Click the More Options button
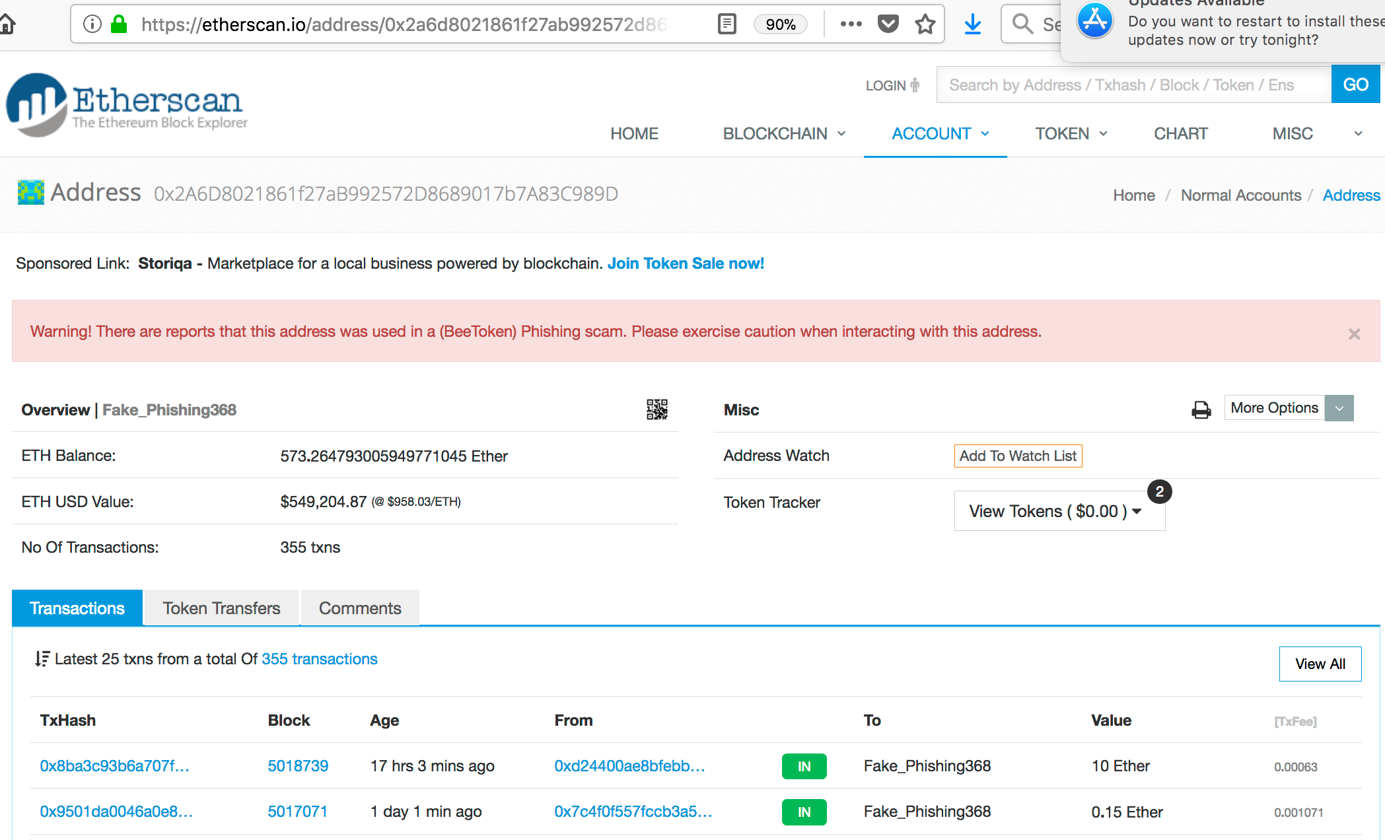The height and width of the screenshot is (840, 1385). 1274,408
